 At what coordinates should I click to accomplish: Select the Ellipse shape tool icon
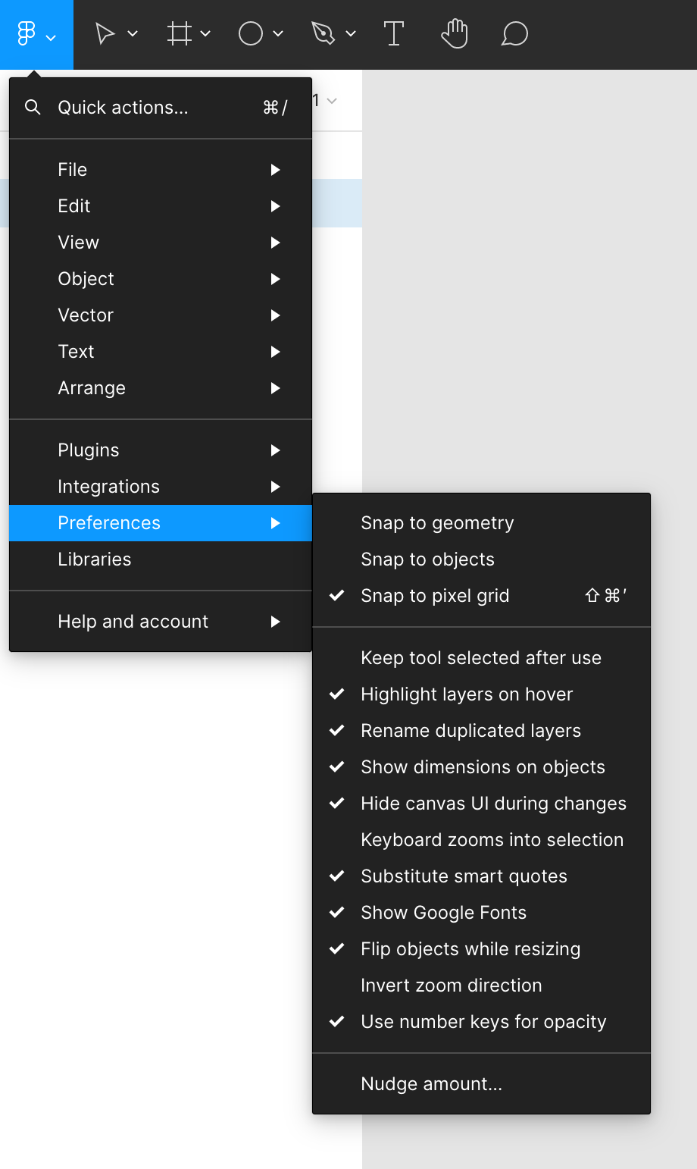(251, 34)
